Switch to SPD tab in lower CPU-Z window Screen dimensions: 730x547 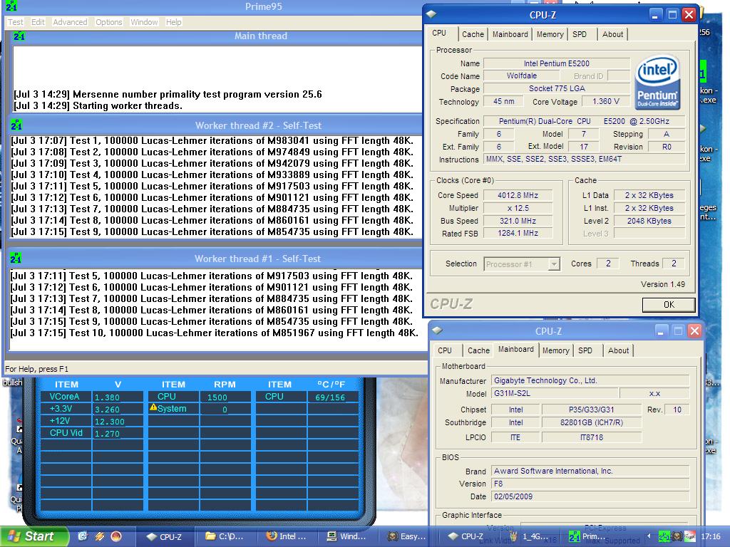(585, 350)
